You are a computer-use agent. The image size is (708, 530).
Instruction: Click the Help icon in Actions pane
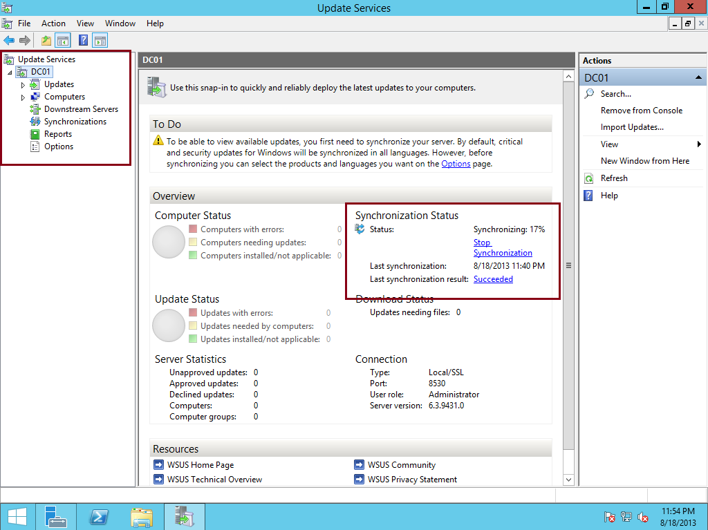coord(588,196)
